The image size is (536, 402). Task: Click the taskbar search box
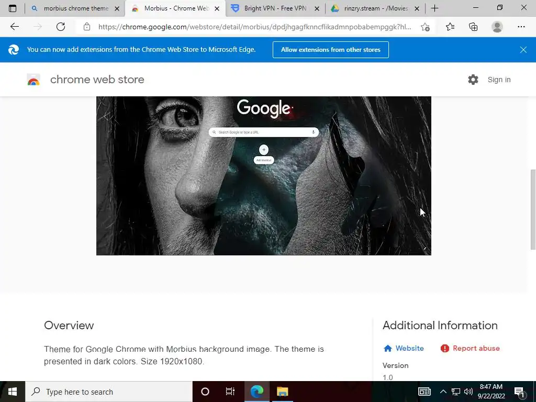point(109,392)
